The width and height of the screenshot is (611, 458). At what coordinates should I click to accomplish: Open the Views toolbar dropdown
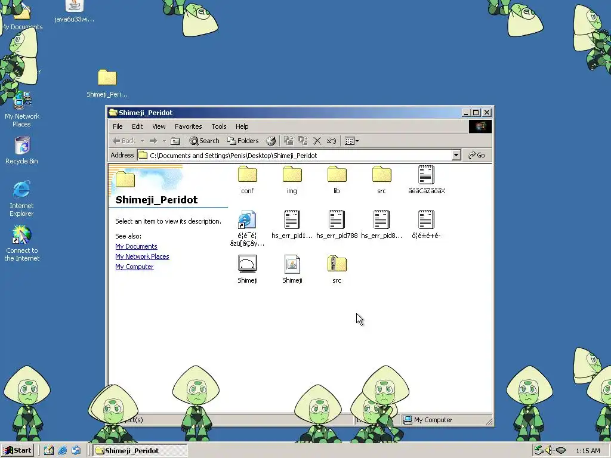352,141
